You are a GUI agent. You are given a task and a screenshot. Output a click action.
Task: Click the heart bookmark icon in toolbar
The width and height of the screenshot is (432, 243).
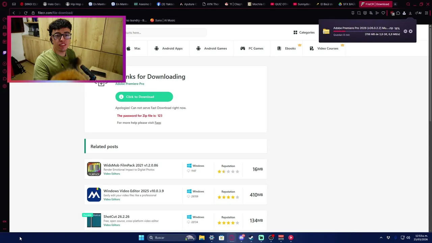(x=383, y=13)
